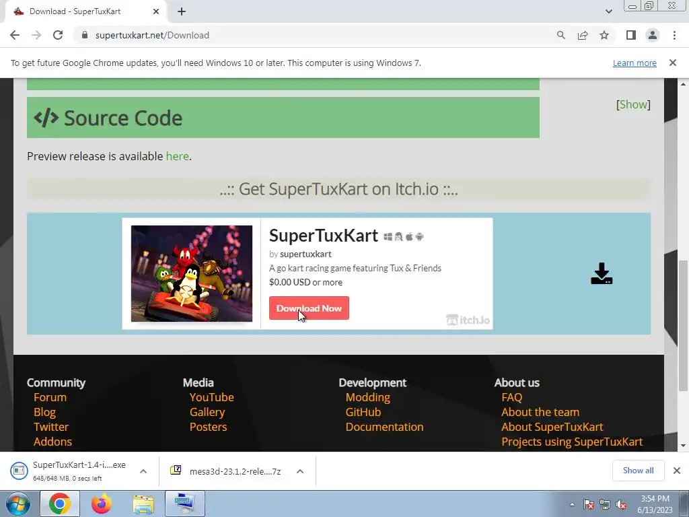The width and height of the screenshot is (689, 517).
Task: Click the Action Center flag tray icon
Action: [x=588, y=505]
